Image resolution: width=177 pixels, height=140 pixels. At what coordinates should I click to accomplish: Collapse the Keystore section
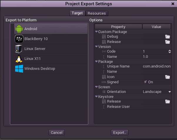click(x=96, y=97)
